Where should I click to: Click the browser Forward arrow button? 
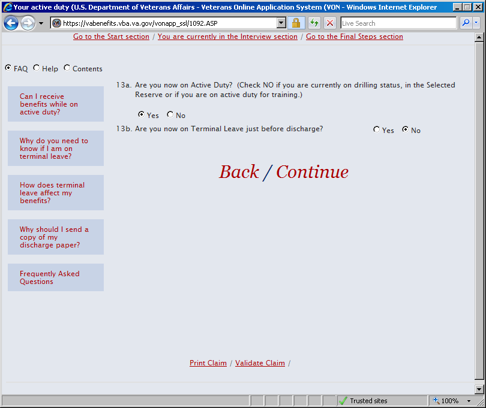28,23
